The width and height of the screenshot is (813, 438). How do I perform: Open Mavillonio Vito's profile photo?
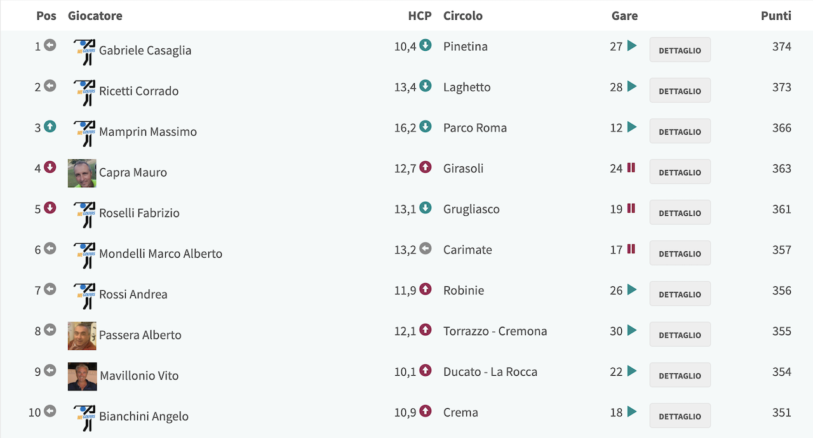[83, 376]
